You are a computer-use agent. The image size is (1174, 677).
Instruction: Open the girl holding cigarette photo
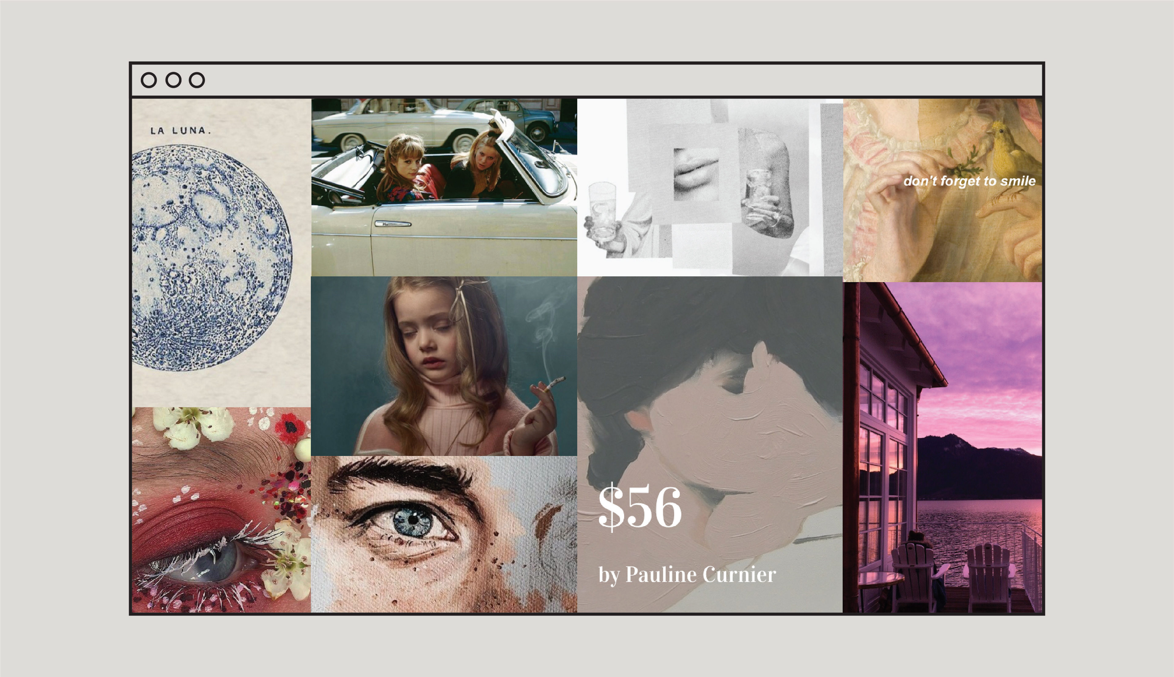coord(444,366)
